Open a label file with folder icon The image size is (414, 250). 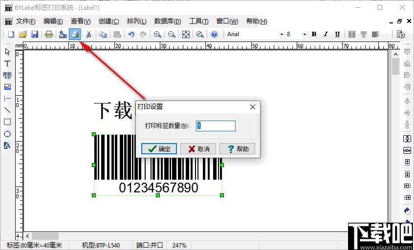23,34
